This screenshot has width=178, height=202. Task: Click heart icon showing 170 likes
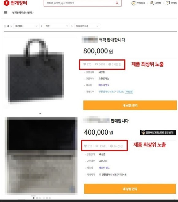click(85, 64)
